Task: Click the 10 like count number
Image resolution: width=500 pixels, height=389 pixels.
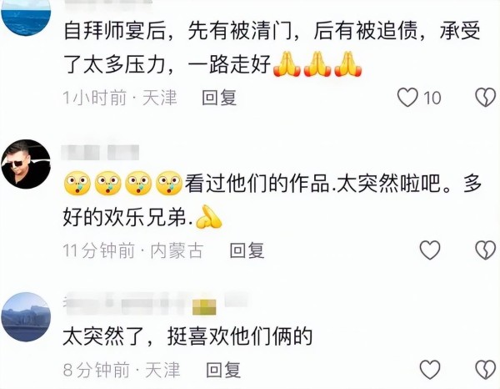Action: tap(432, 98)
